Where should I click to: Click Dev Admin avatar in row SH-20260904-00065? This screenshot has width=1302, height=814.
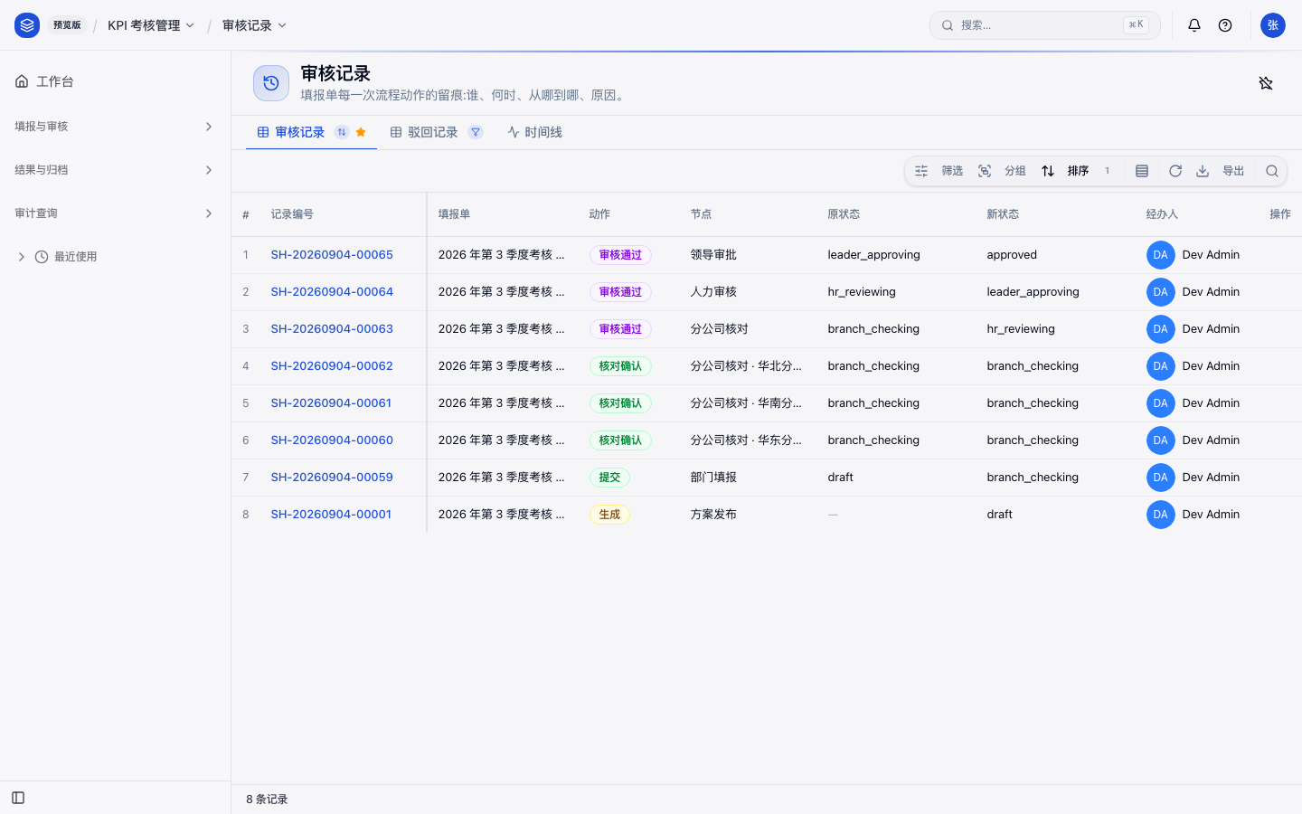coord(1161,255)
